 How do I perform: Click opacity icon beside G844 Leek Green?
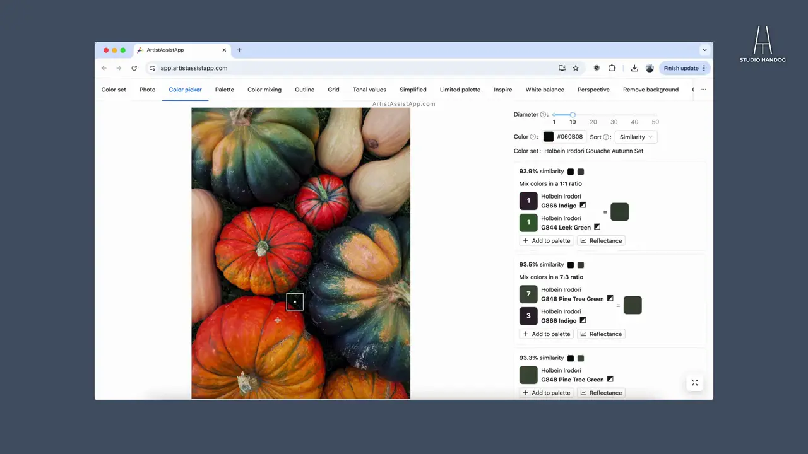click(x=597, y=227)
